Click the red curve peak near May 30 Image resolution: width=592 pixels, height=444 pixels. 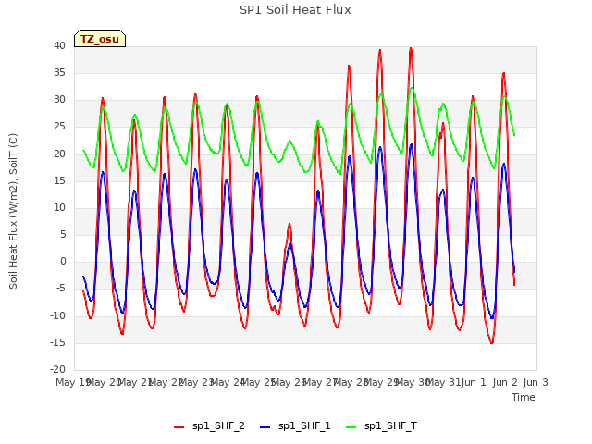click(411, 49)
